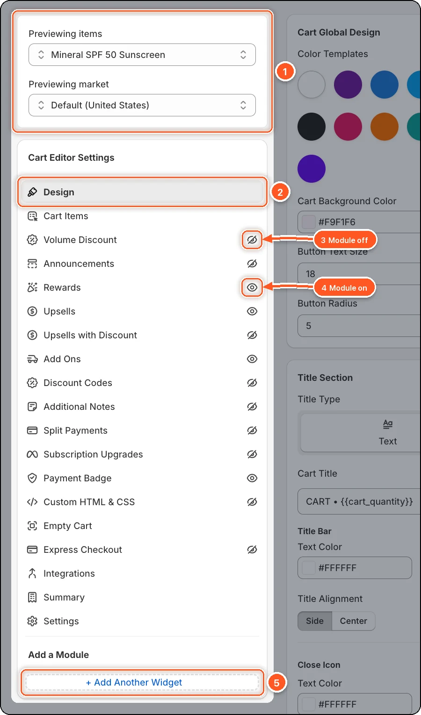421x715 pixels.
Task: Open the Previewing items dropdown
Action: tap(142, 55)
